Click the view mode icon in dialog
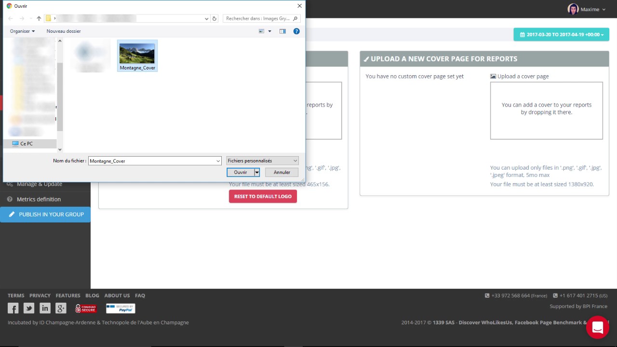Screen dimensions: 617x347 [262, 31]
